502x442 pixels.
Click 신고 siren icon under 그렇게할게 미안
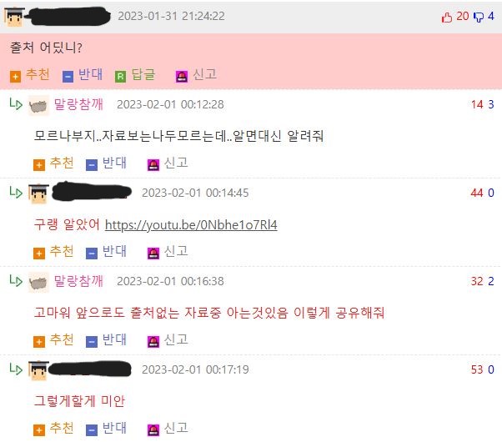(153, 430)
